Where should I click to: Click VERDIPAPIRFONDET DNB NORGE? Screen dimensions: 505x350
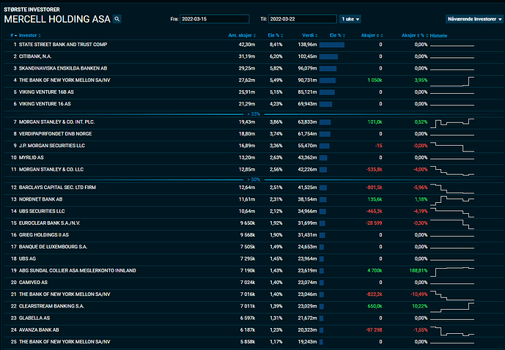(x=56, y=134)
